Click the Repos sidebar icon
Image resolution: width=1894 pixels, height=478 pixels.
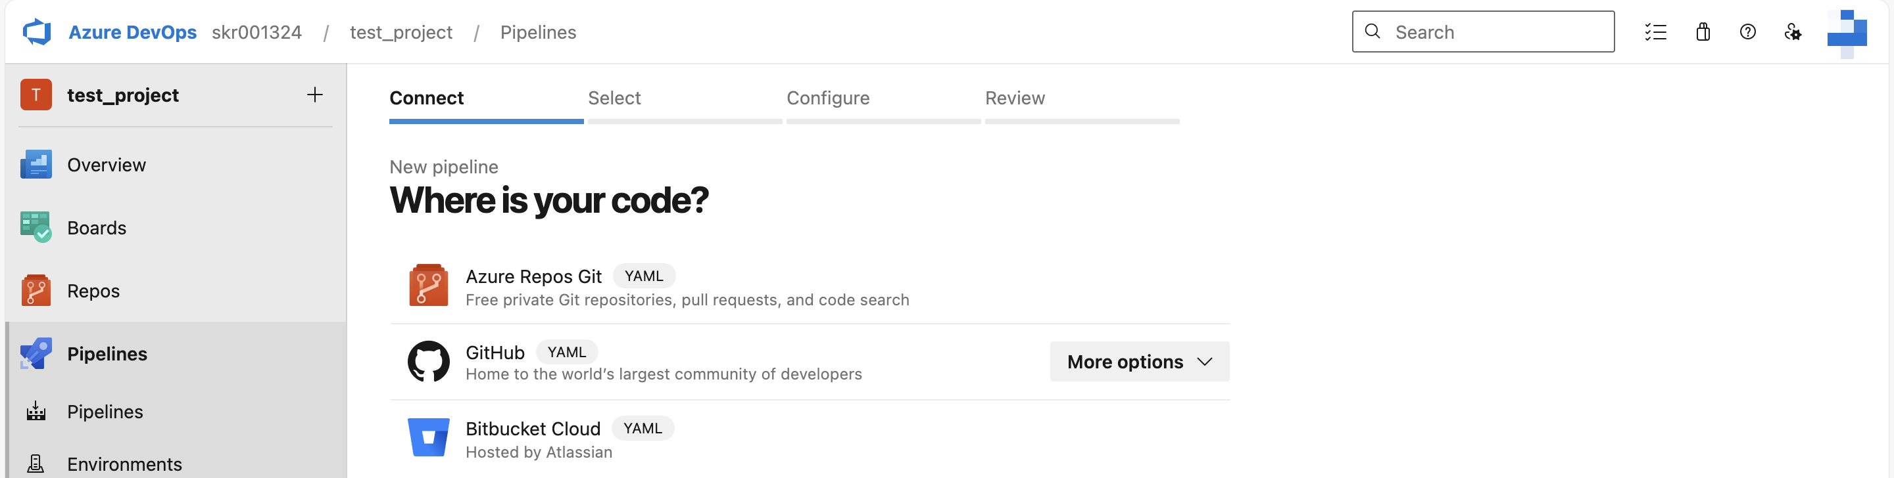point(36,291)
